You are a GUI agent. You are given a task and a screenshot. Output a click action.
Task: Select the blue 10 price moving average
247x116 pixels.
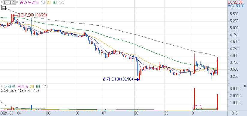coord(43,3)
